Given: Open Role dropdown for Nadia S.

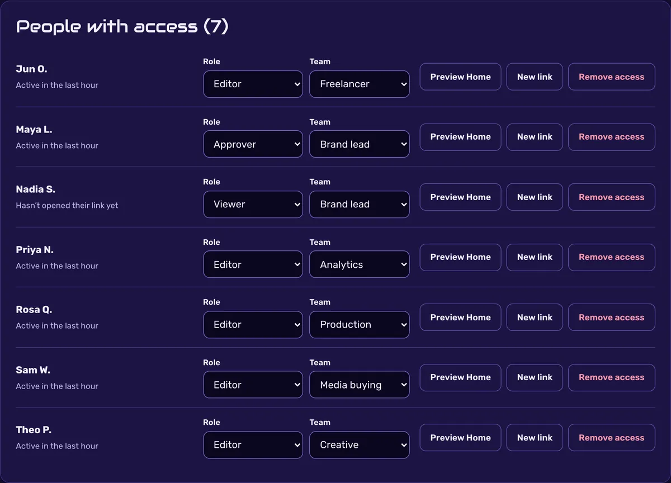Looking at the screenshot, I should point(253,204).
